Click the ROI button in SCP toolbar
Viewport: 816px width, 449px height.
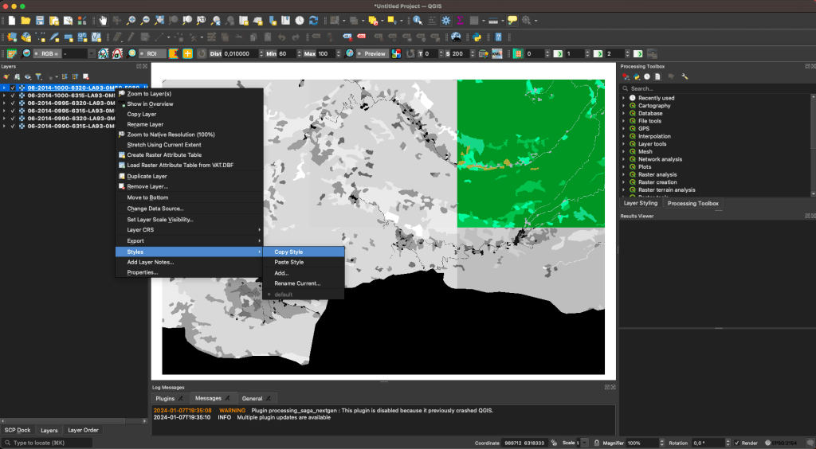point(151,53)
